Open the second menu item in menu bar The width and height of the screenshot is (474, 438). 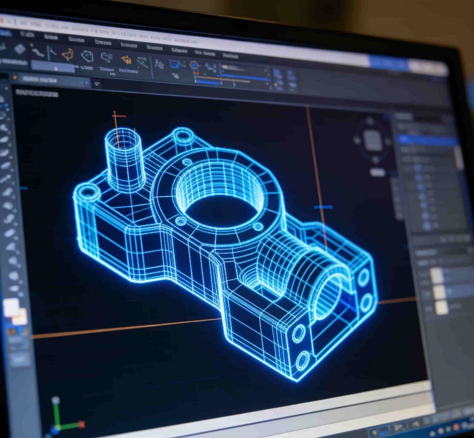[x=27, y=34]
